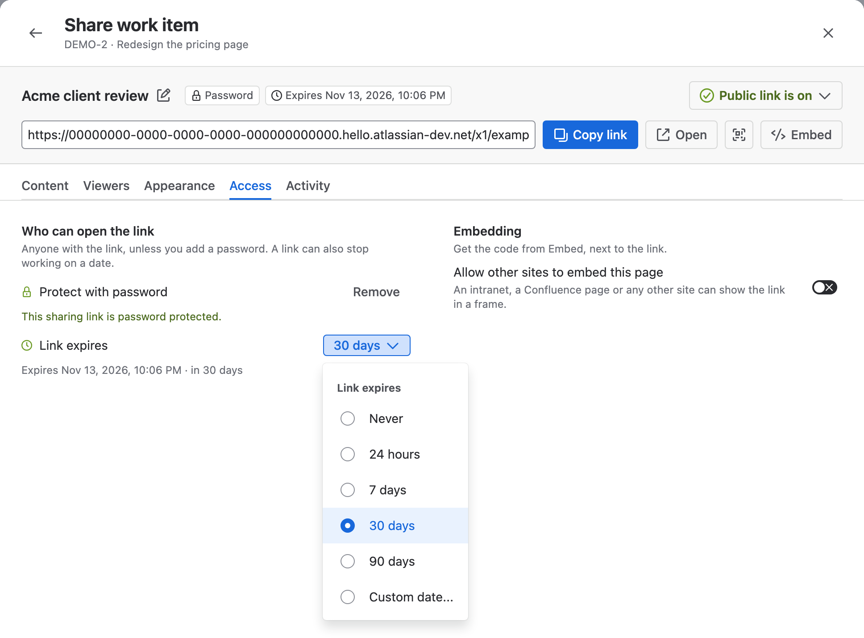
Task: Click 'This sharing link is password protected.' text
Action: coord(121,316)
